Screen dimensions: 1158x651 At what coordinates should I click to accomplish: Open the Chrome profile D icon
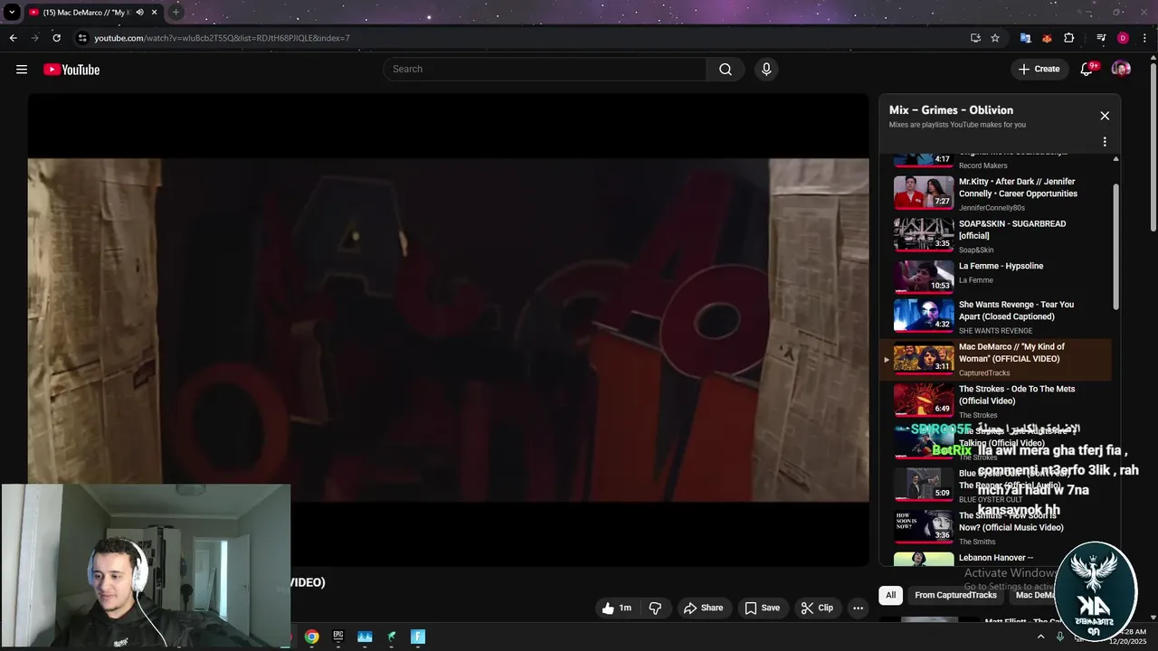point(1123,38)
